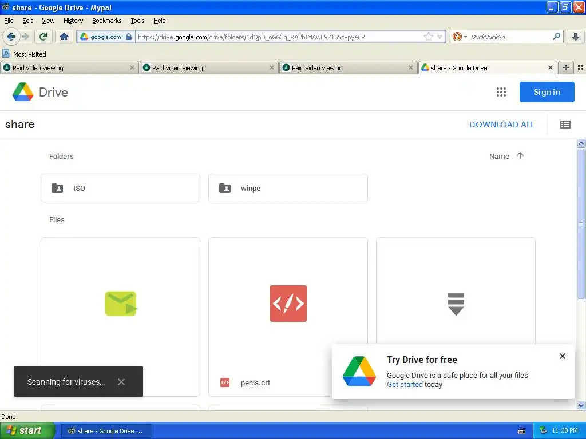The image size is (586, 439).
Task: Close the Try Drive for free popup
Action: tap(562, 356)
